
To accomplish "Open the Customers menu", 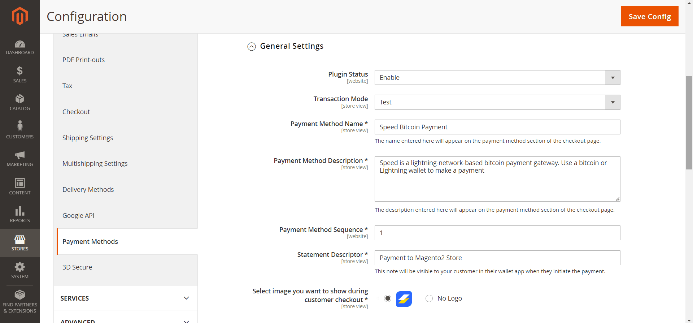I will (x=20, y=130).
